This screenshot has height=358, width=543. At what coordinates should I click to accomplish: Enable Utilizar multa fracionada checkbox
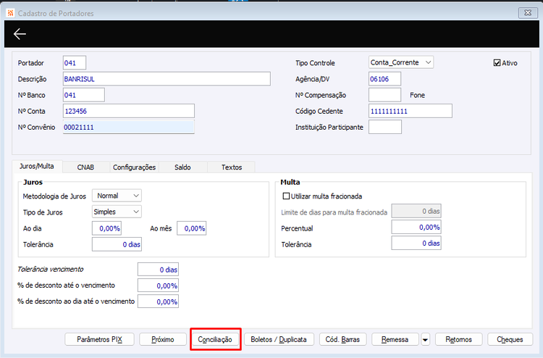click(286, 196)
